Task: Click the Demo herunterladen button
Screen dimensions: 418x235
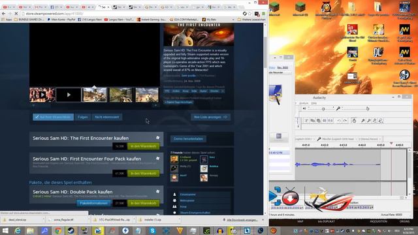Action: tap(188, 139)
